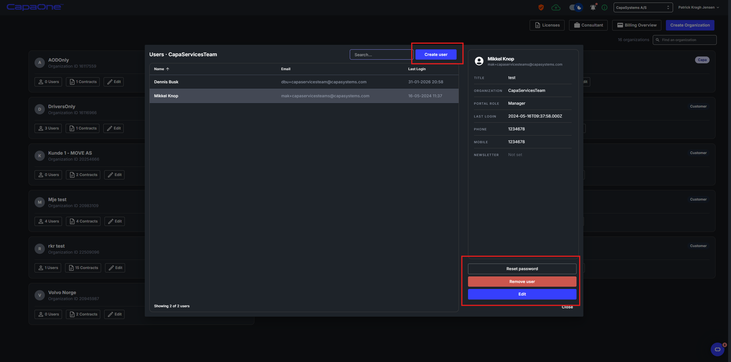
Task: Click the Newsletter value Not set
Action: coord(515,155)
